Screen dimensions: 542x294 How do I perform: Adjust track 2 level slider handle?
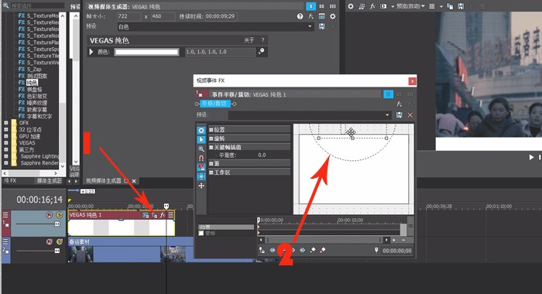pyautogui.click(x=57, y=251)
